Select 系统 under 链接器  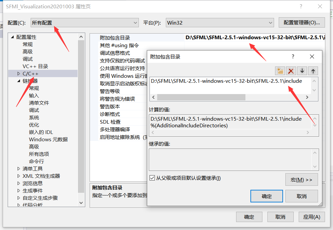click(x=34, y=117)
